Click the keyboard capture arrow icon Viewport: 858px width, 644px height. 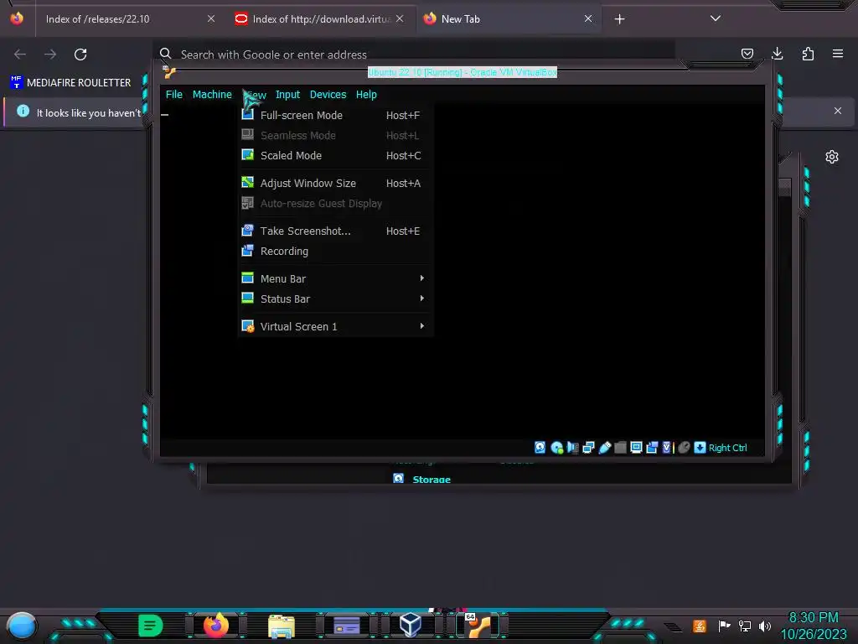(700, 448)
